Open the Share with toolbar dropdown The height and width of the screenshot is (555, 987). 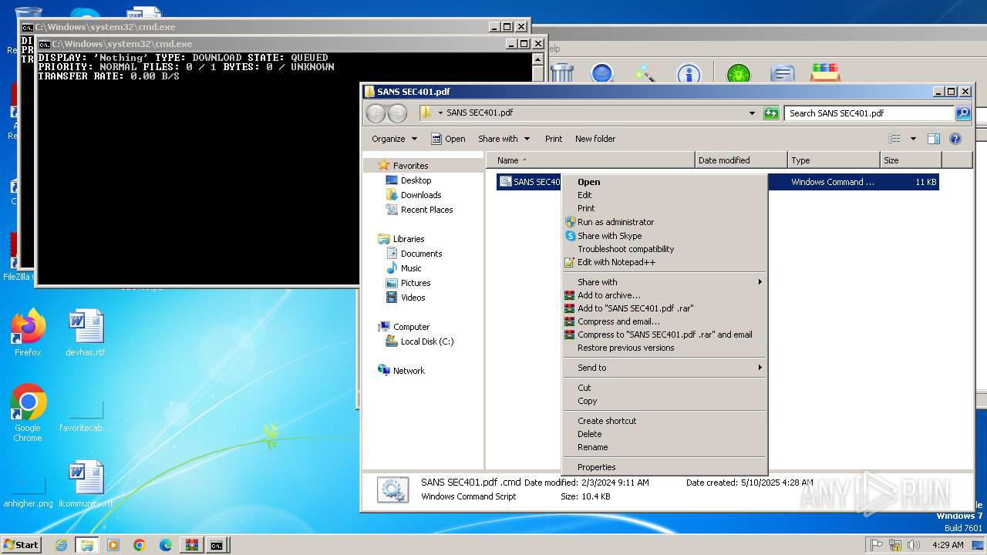[504, 139]
